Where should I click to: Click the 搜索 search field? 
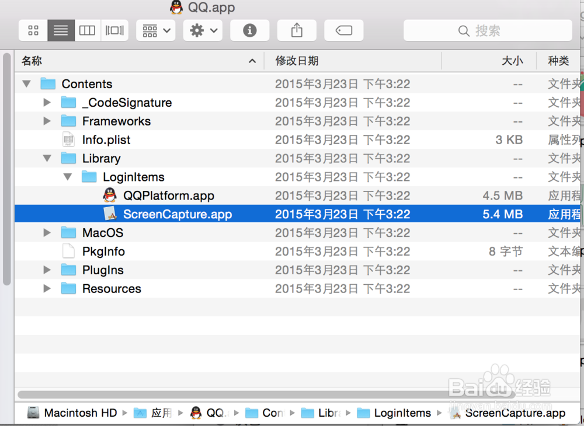(488, 30)
